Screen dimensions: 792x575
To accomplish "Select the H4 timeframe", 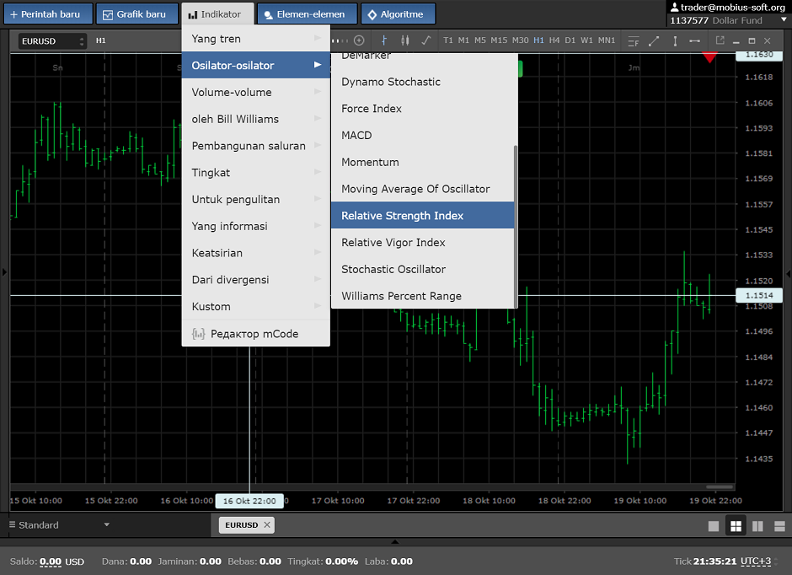I will pyautogui.click(x=554, y=40).
